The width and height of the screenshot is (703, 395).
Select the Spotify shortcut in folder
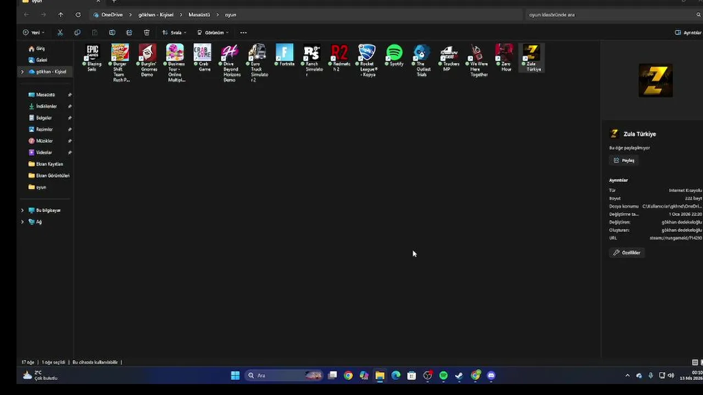point(394,55)
